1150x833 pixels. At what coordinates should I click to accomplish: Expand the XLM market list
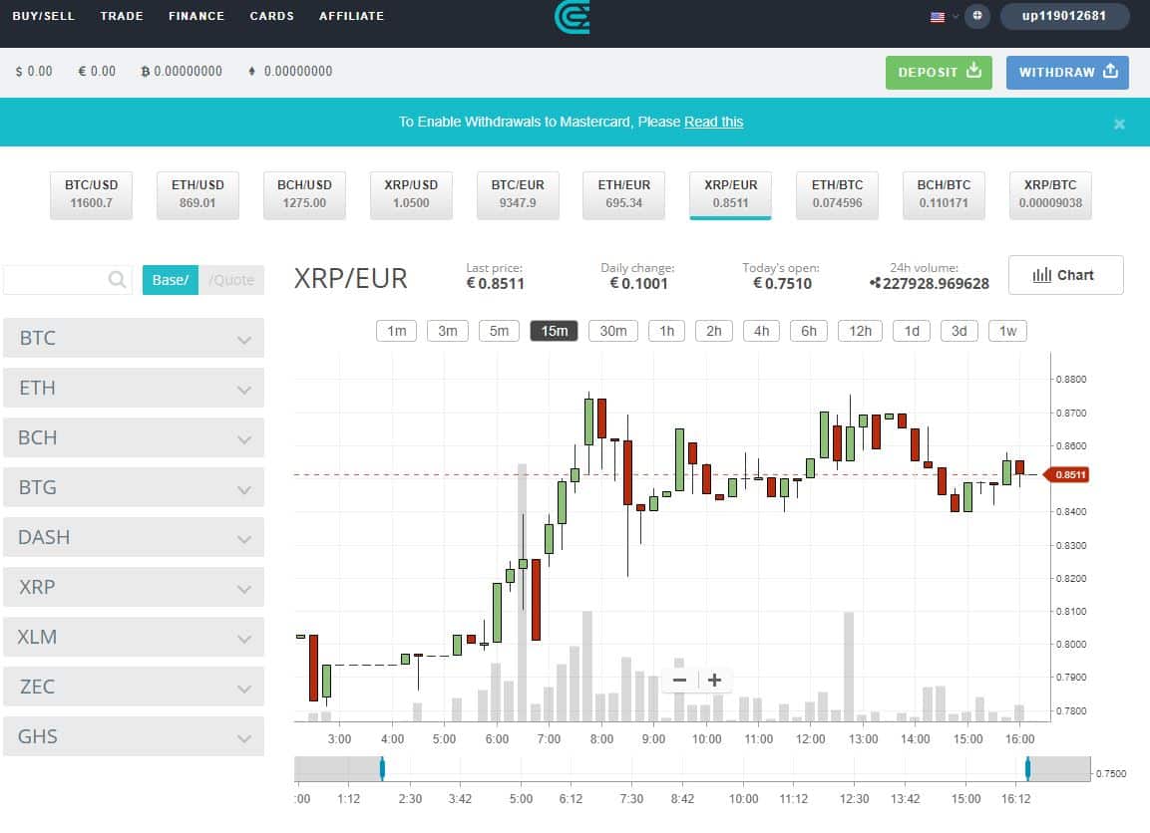click(x=134, y=637)
